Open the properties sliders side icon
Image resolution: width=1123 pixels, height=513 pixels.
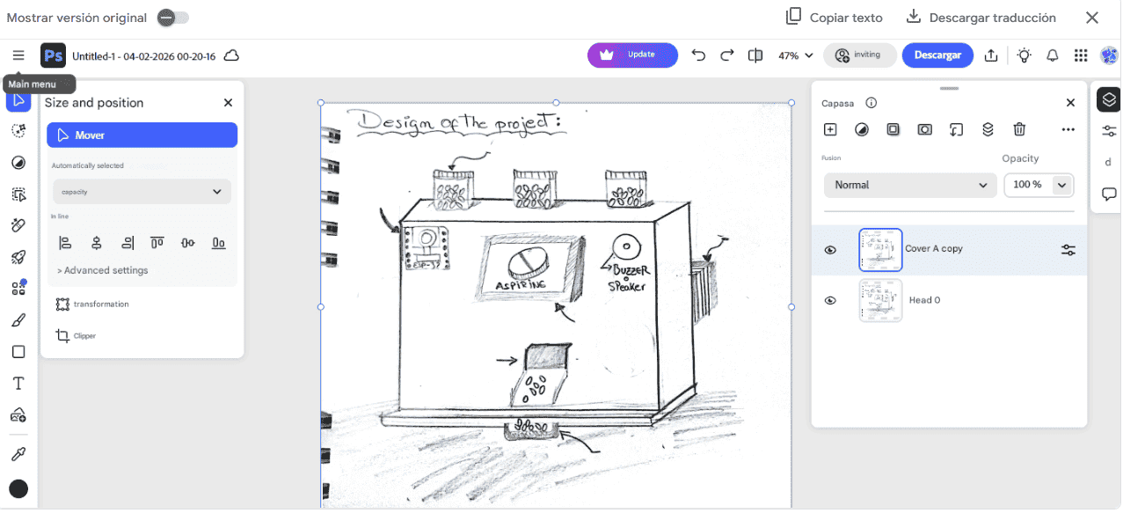pyautogui.click(x=1109, y=131)
